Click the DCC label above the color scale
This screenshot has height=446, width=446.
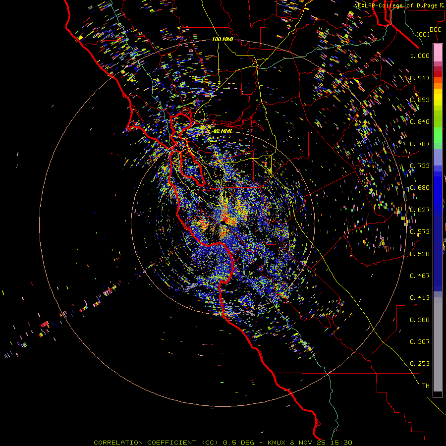point(435,30)
